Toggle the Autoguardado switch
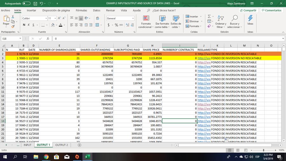Viewport: 286px width, 161px height. tap(26, 3)
